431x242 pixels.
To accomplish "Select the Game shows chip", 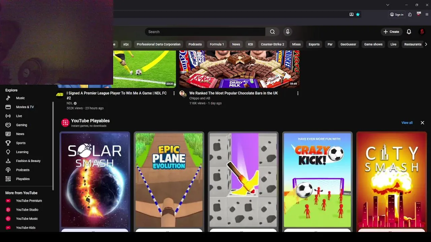I will coord(373,44).
